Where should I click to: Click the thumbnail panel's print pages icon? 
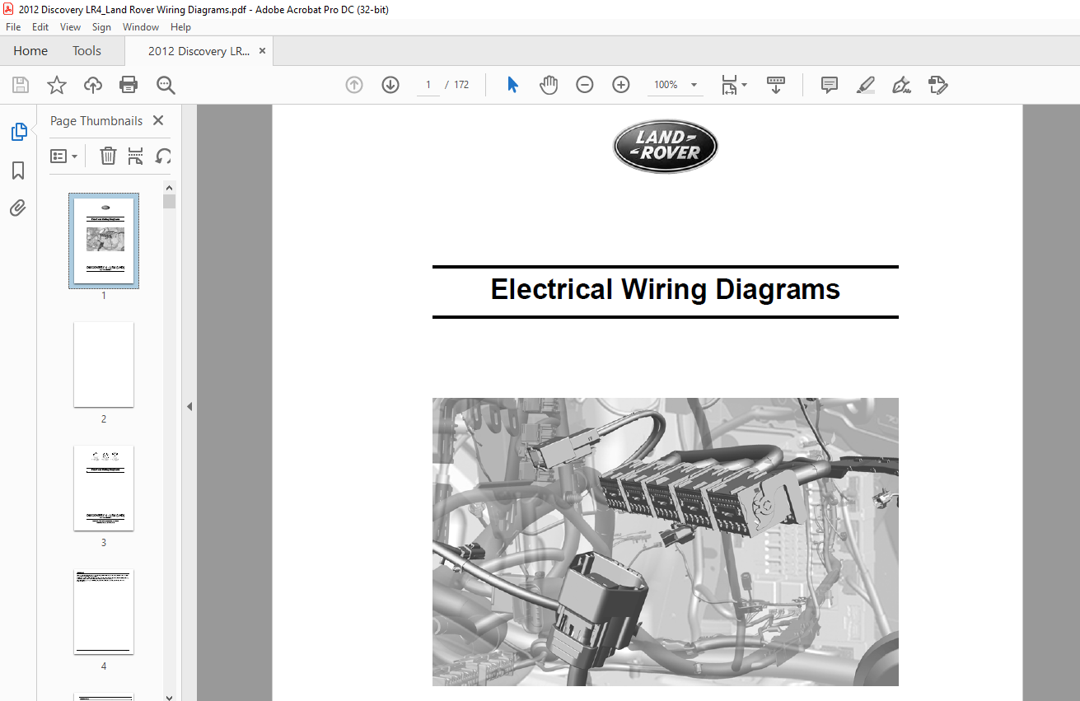click(136, 156)
